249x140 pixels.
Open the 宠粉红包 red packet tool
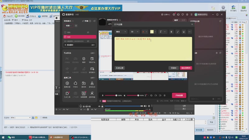coord(92,60)
